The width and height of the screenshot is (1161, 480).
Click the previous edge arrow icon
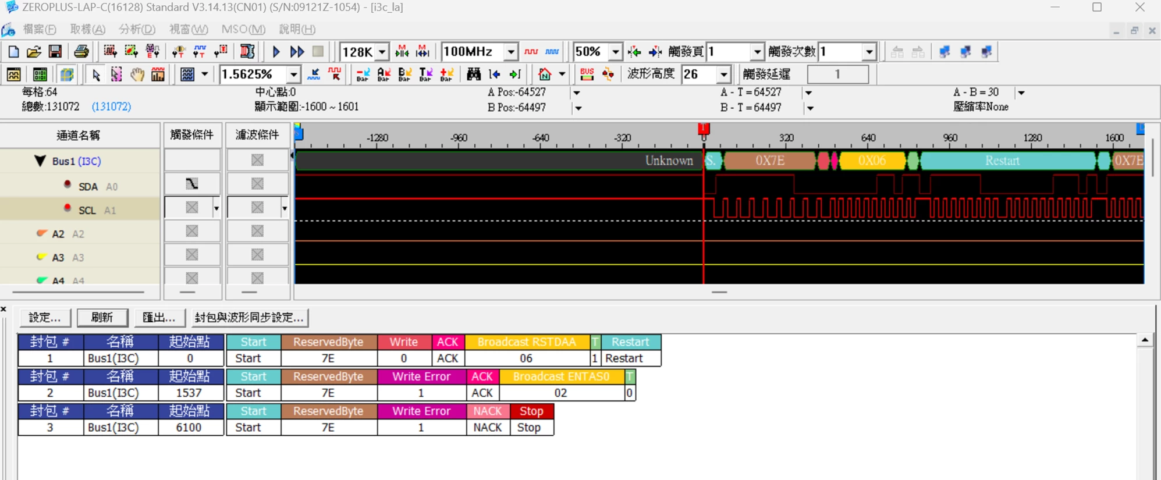click(x=495, y=74)
